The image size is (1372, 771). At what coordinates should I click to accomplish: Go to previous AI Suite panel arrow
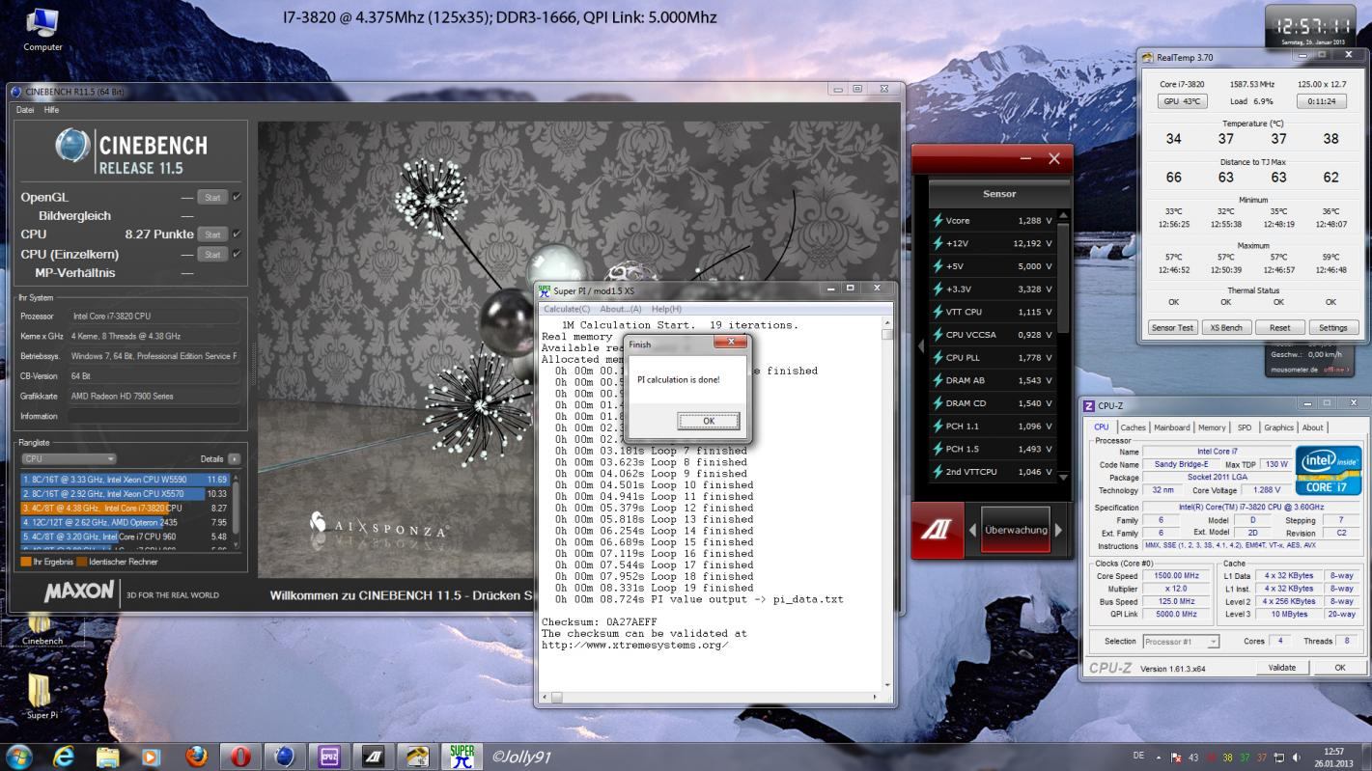click(972, 530)
